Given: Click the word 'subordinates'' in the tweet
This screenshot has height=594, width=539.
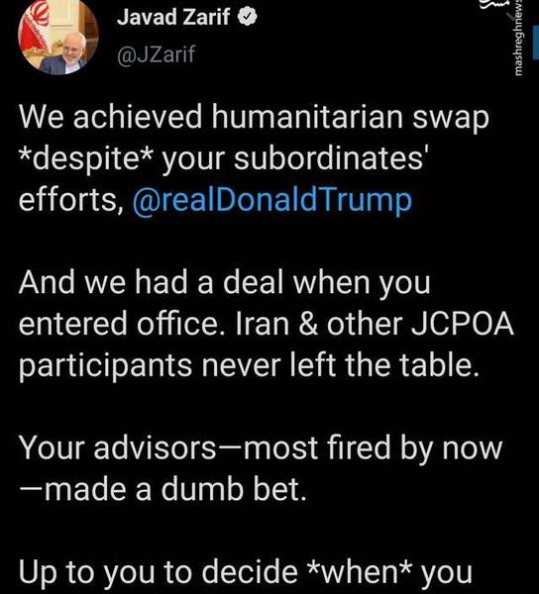Looking at the screenshot, I should coord(331,158).
